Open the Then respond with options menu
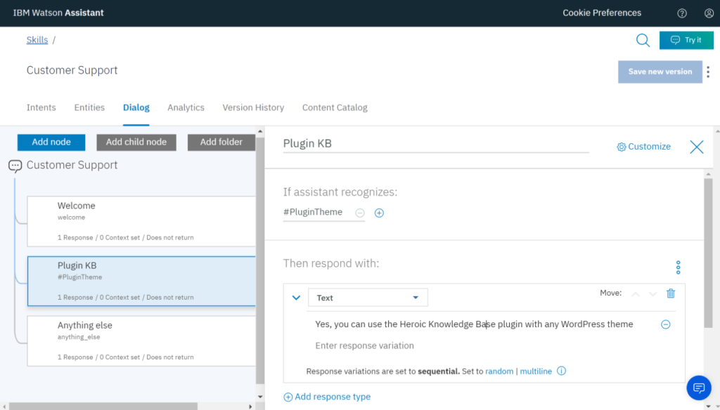Screen dimensions: 720x410 (678, 267)
